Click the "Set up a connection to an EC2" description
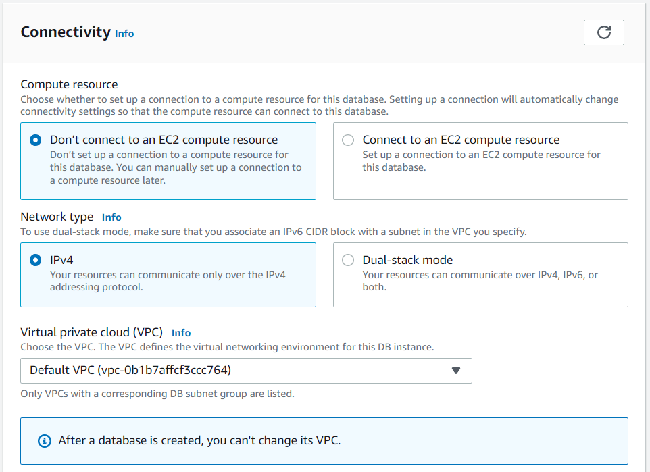Viewport: 650px width, 472px height. [x=481, y=161]
